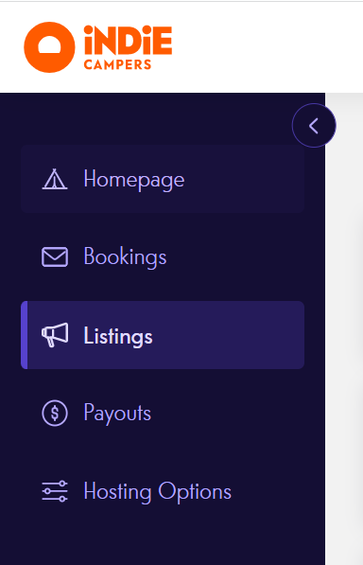
Task: Click the orange Indie Campers circle logo
Action: [49, 47]
